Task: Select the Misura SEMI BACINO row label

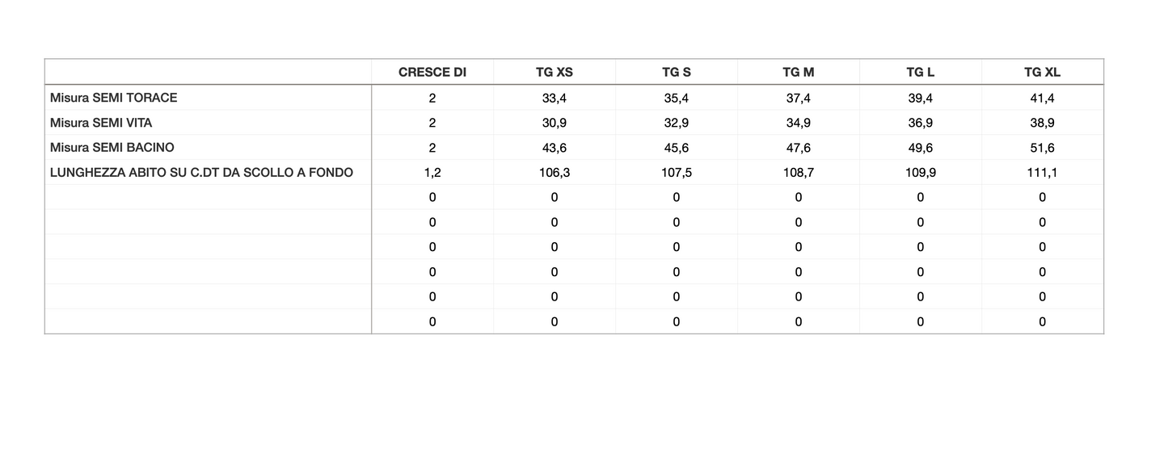Action: (112, 148)
